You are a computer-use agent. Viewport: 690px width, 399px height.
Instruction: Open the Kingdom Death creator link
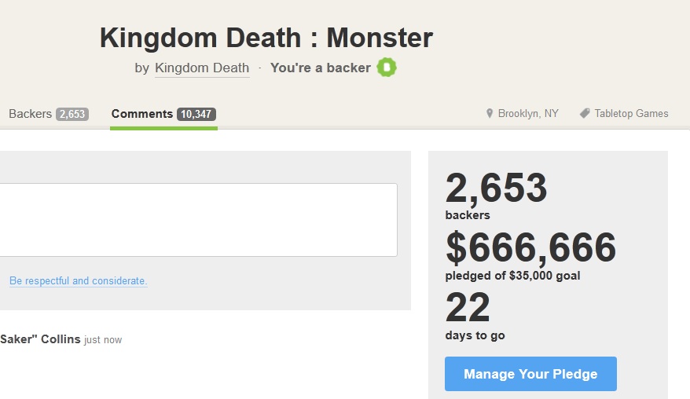[x=202, y=68]
